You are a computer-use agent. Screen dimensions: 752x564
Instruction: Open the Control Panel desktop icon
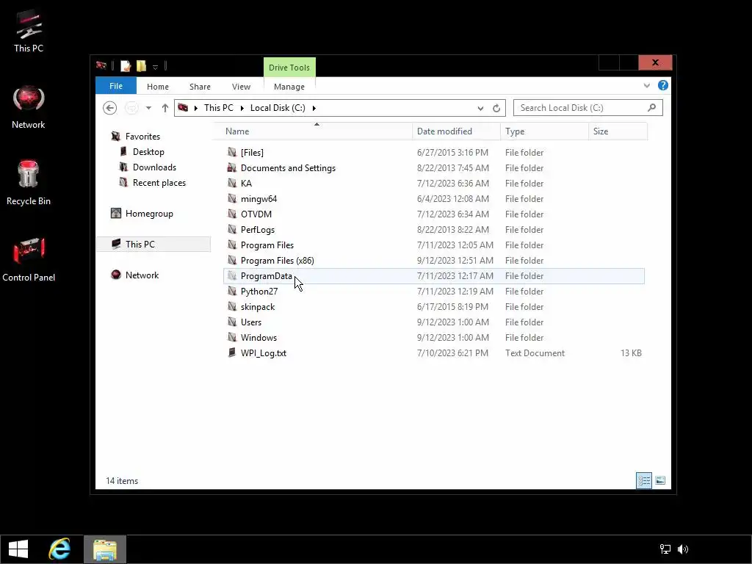29,259
